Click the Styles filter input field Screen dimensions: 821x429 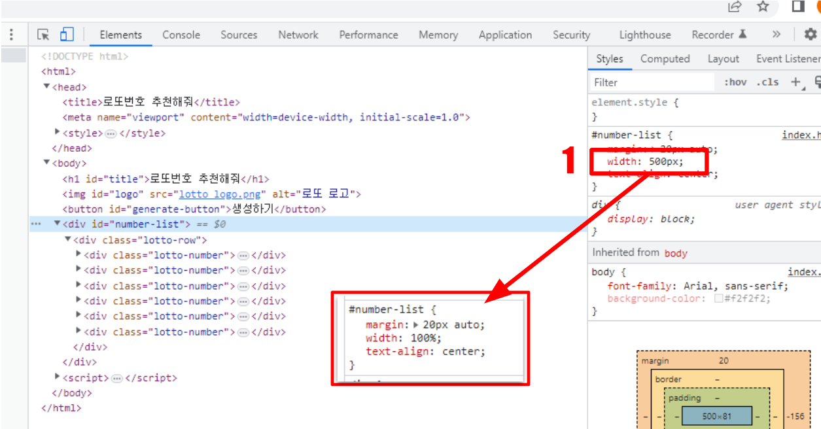(x=652, y=82)
